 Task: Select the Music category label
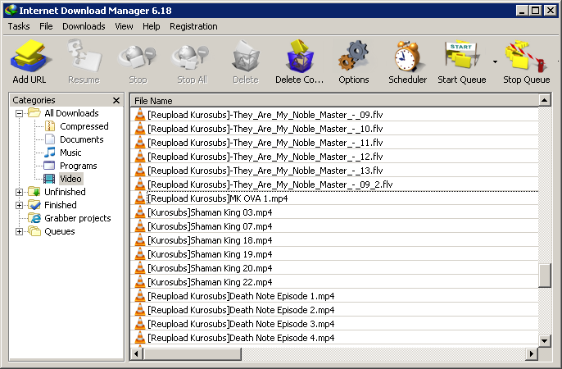pos(70,153)
